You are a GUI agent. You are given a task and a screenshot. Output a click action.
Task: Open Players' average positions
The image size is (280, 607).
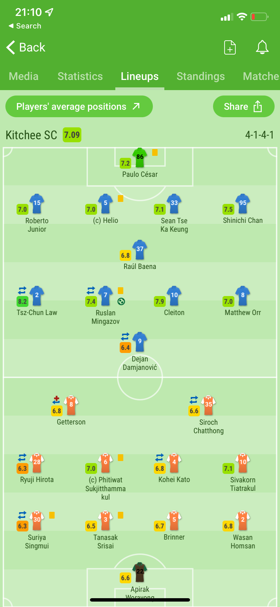79,106
